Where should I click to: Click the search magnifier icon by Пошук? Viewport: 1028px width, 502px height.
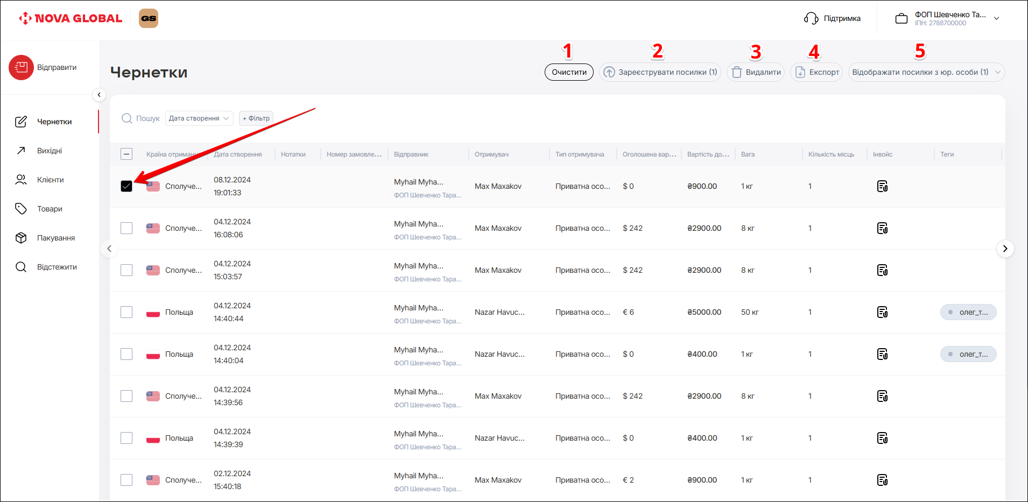pos(127,118)
